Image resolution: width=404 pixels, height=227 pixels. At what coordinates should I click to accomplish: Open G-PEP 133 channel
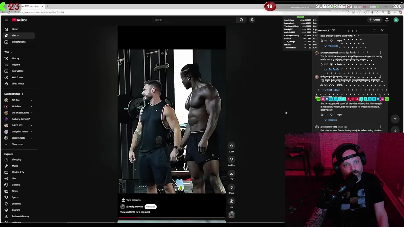pos(18,125)
